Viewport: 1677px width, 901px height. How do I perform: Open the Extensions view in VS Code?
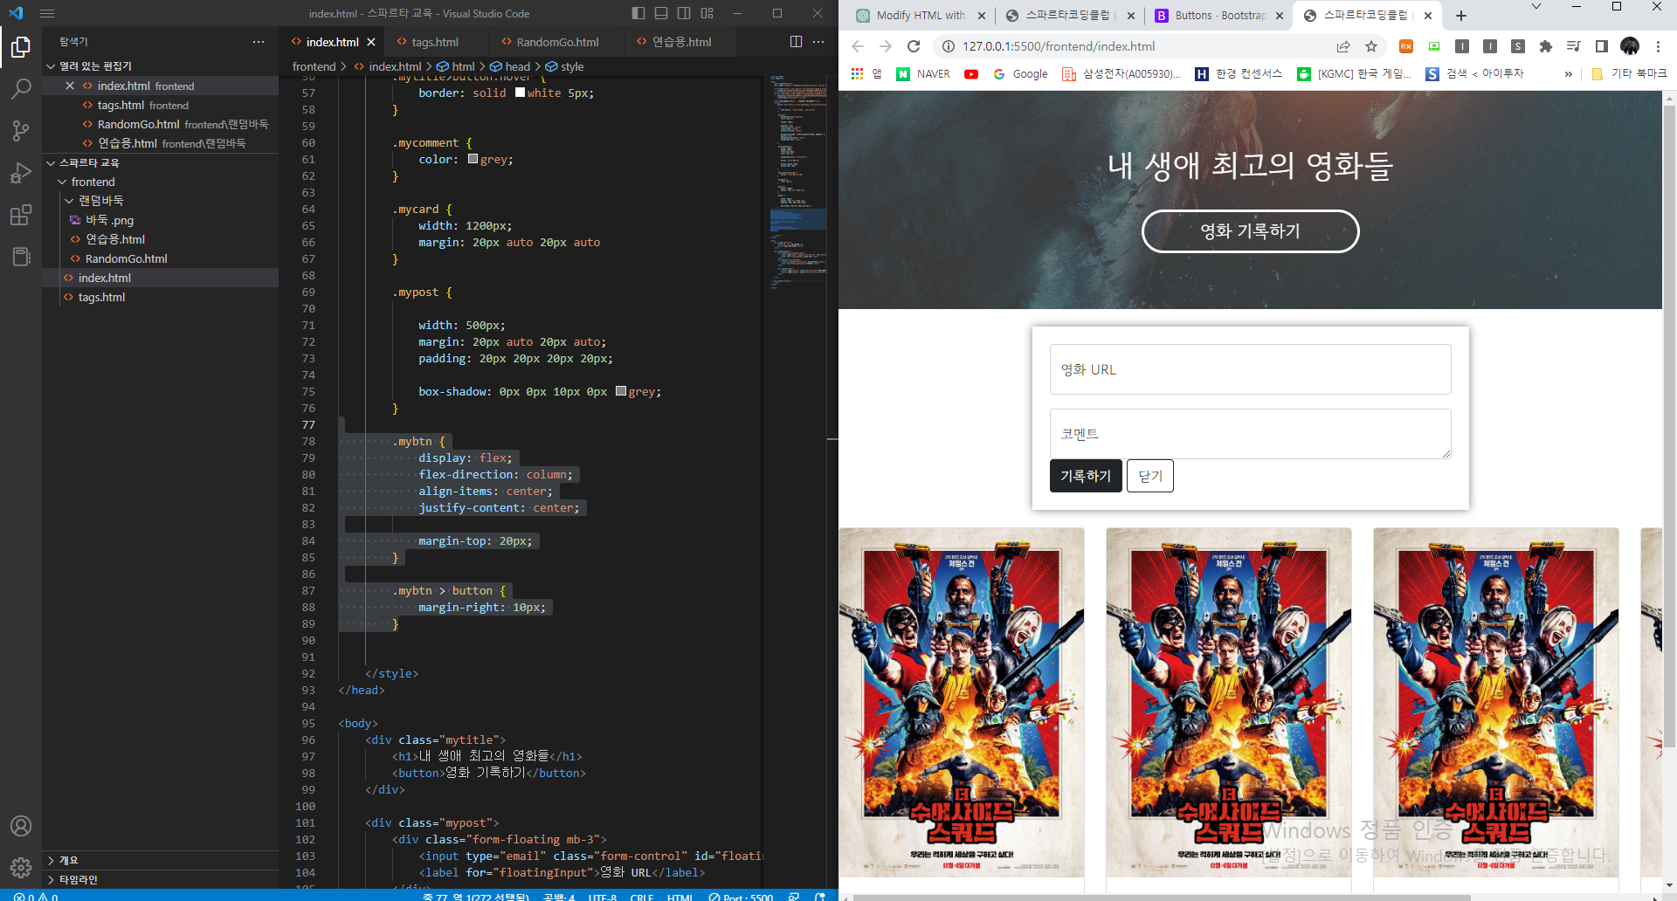(x=21, y=215)
